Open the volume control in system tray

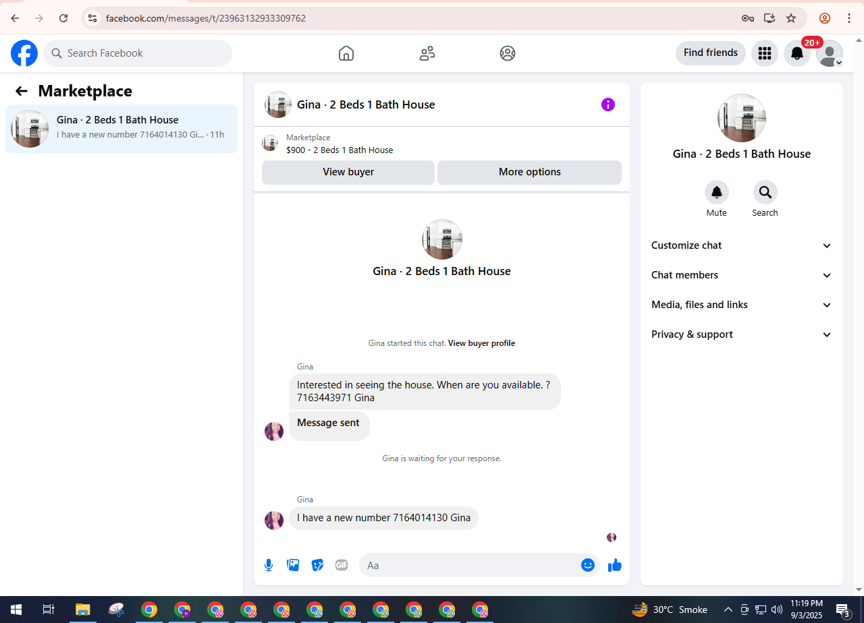[777, 610]
